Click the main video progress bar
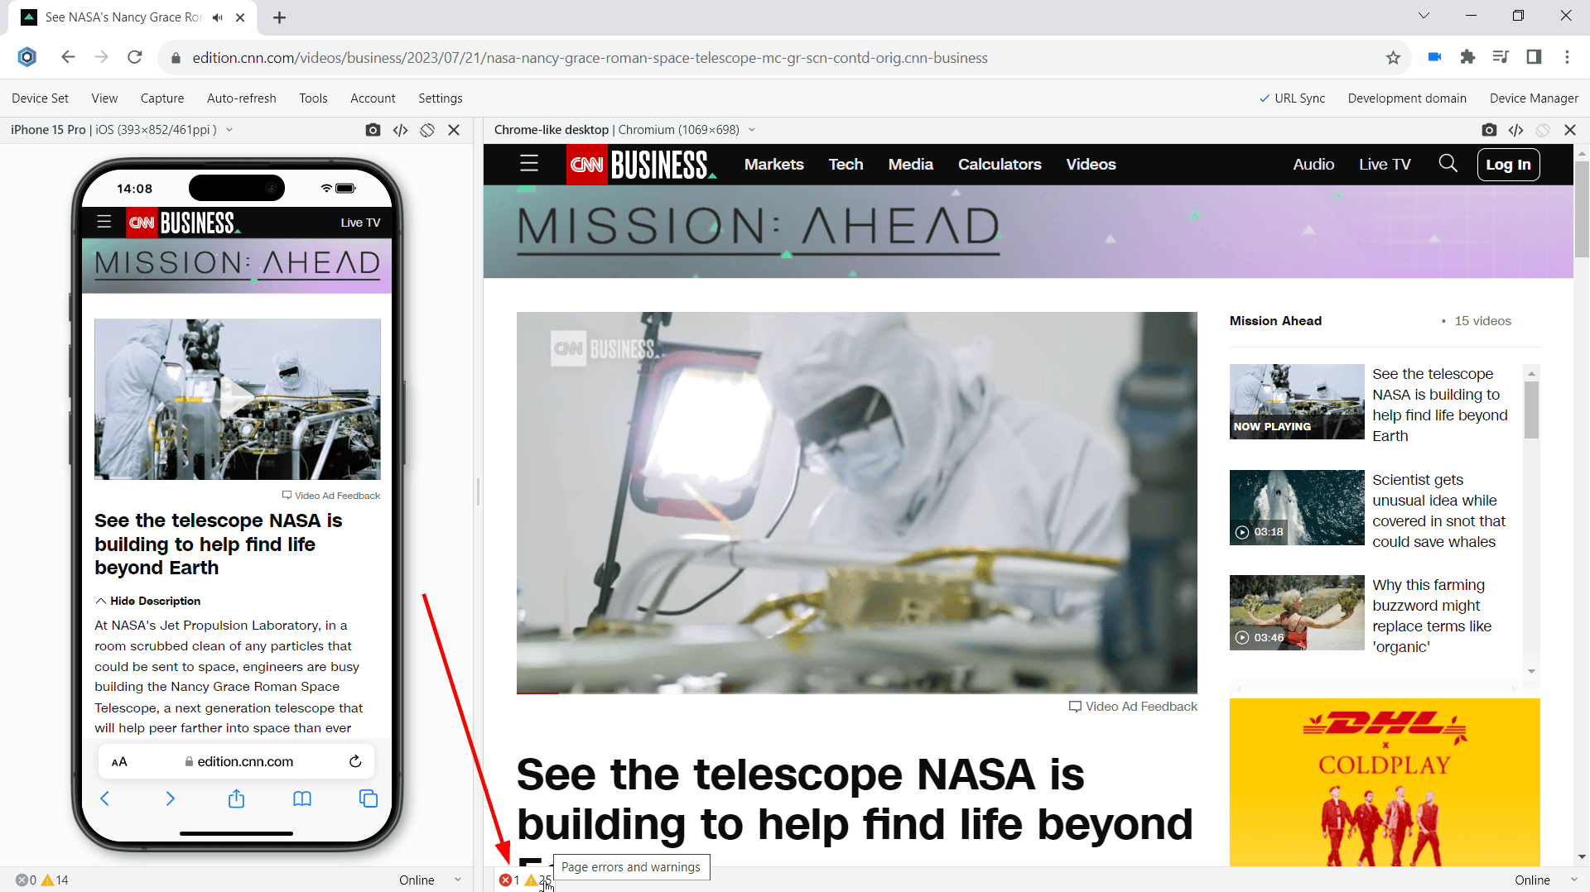This screenshot has width=1590, height=892. (x=856, y=692)
